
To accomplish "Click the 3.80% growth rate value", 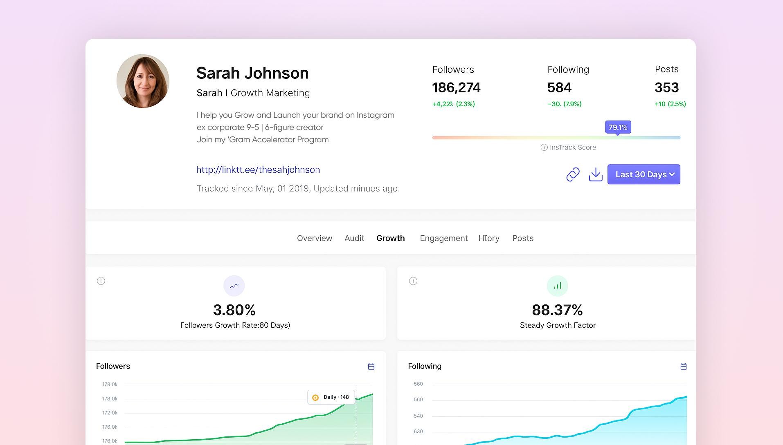I will pos(234,310).
